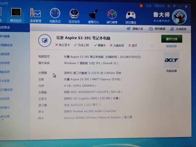Open 温度管理 temperature management
The image size is (196, 147).
(36, 15)
